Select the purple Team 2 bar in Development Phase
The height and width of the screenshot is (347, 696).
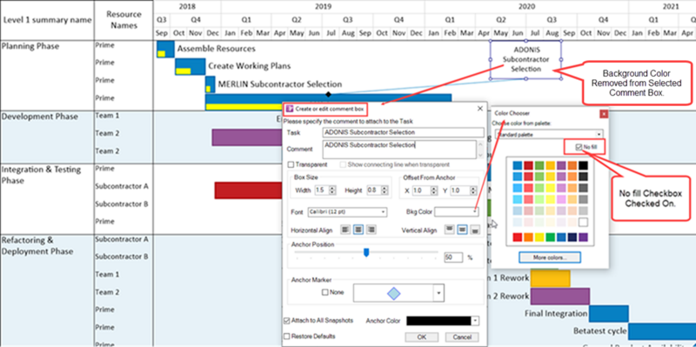247,137
